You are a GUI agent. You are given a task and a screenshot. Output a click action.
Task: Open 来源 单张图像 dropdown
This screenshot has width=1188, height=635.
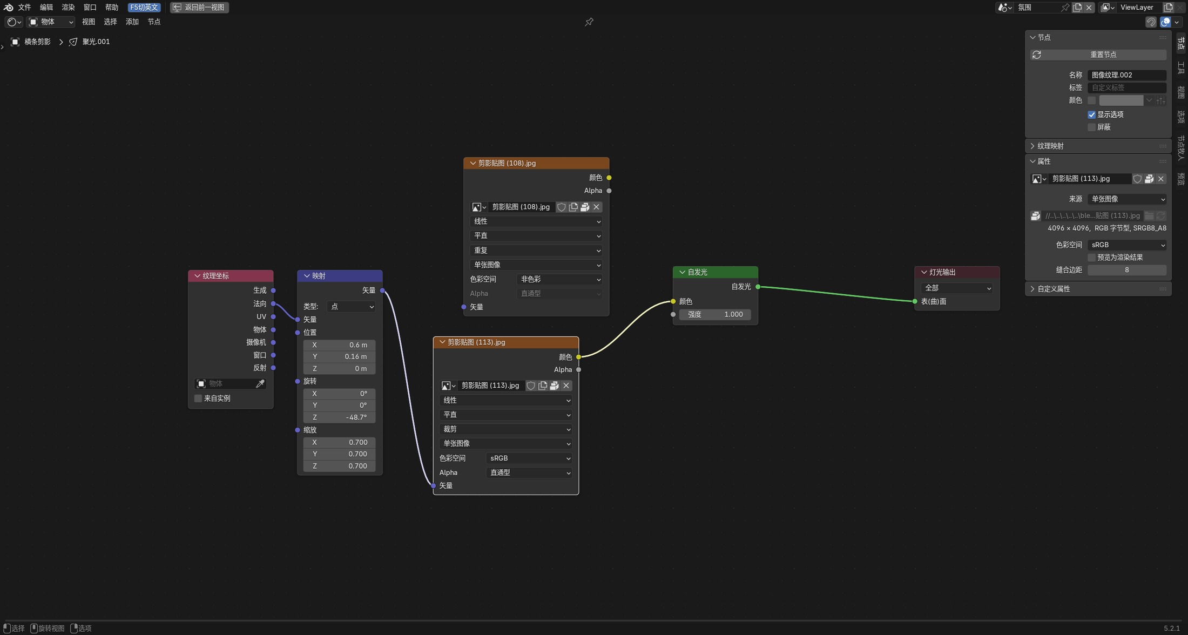pos(1126,199)
